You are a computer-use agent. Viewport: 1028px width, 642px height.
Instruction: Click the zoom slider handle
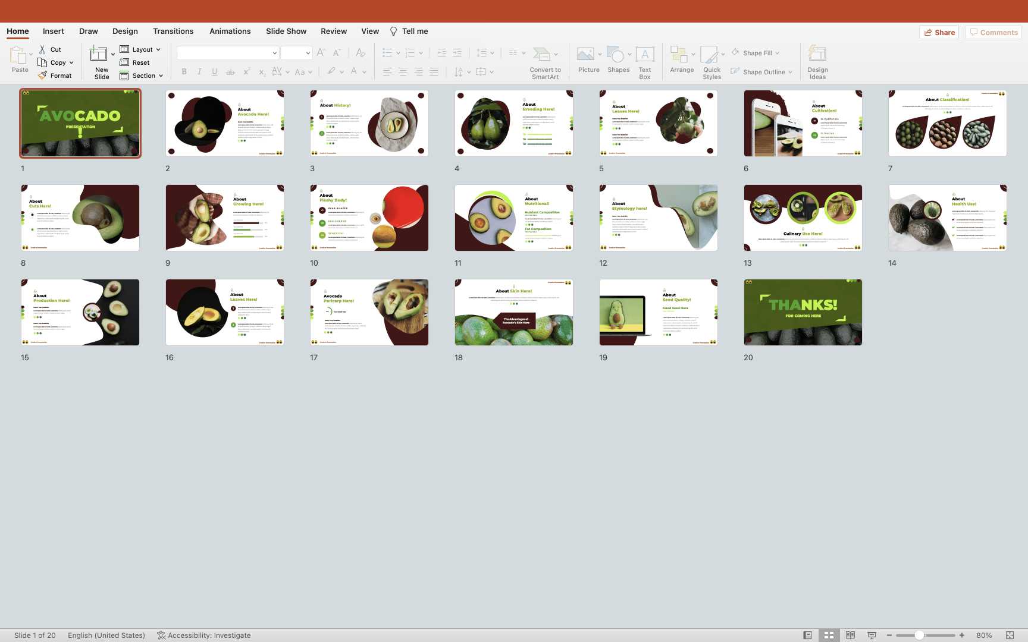(x=919, y=635)
